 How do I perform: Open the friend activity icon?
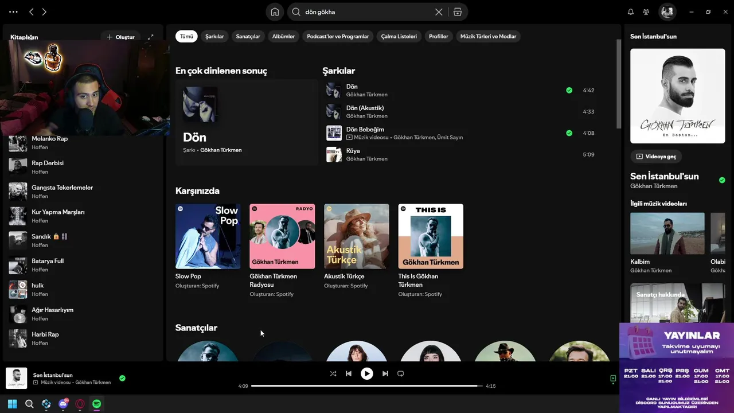pyautogui.click(x=646, y=11)
